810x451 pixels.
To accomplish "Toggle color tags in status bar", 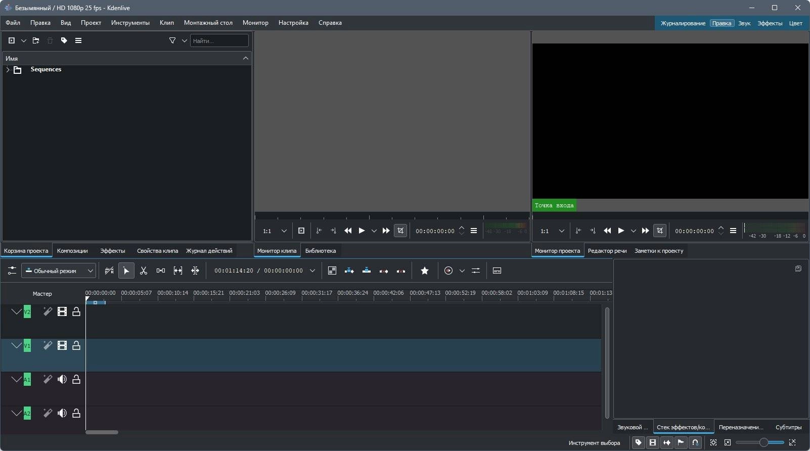I will (x=639, y=443).
